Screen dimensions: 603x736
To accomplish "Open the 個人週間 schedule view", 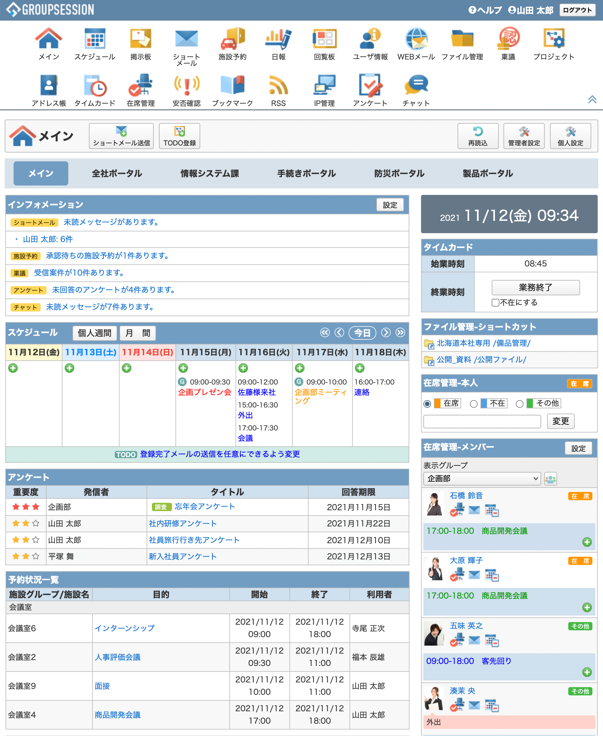I will click(95, 333).
